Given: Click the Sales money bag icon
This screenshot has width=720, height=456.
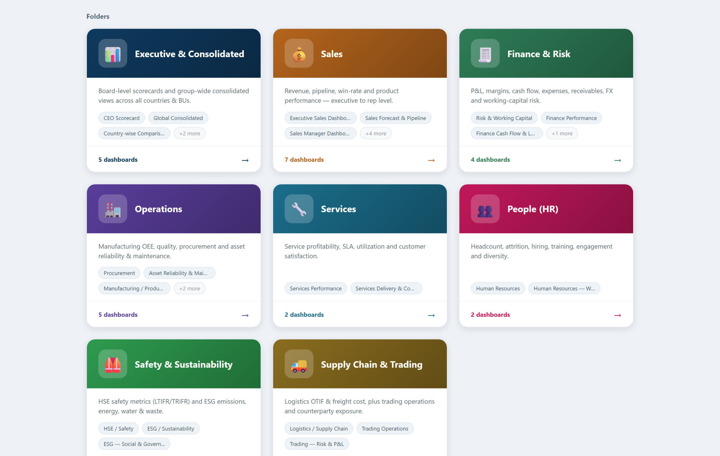Looking at the screenshot, I should point(299,53).
